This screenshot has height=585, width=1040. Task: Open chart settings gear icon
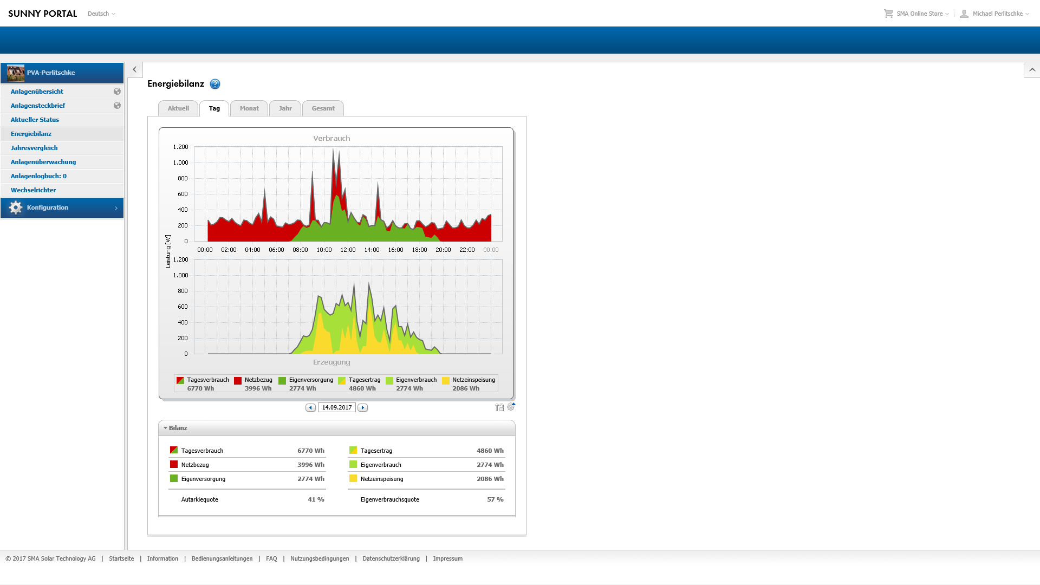tap(511, 407)
